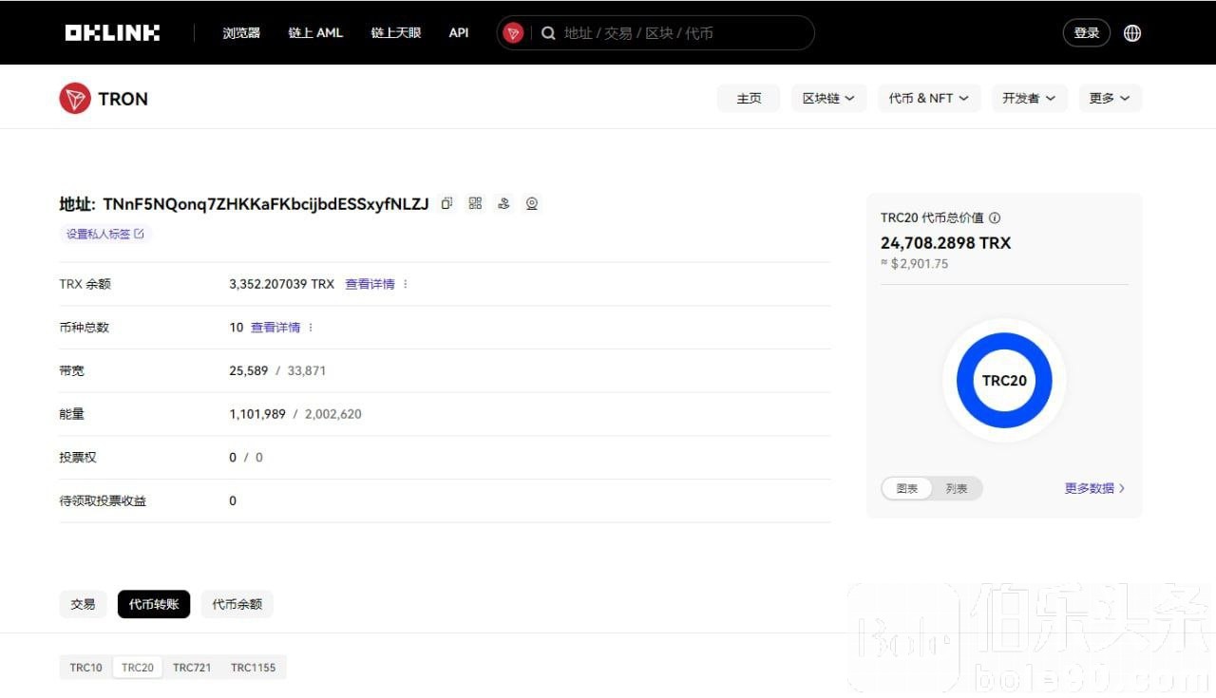This screenshot has height=698, width=1216.
Task: Open the 链上天眼 menu item
Action: [x=395, y=33]
